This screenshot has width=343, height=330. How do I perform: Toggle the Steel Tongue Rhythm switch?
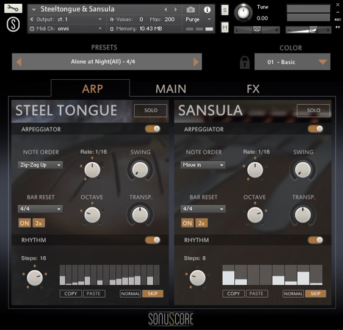[x=153, y=240]
